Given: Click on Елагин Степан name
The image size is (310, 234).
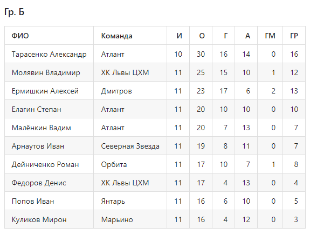Looking at the screenshot, I should point(36,109).
